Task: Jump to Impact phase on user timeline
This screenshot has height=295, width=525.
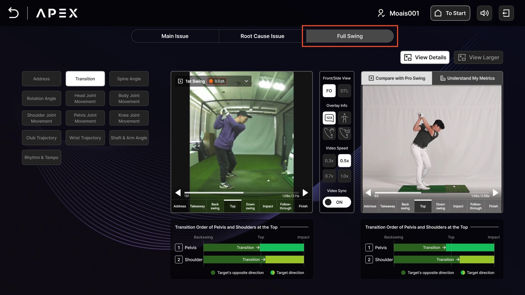Action: coord(268,206)
